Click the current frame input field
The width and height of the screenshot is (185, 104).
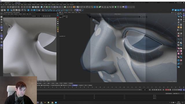[145, 90]
